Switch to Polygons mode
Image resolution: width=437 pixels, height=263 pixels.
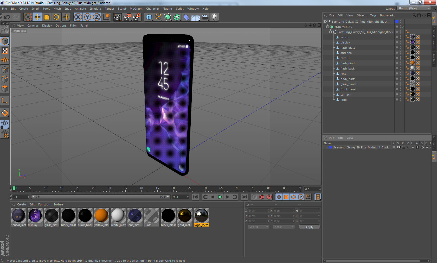[5, 89]
